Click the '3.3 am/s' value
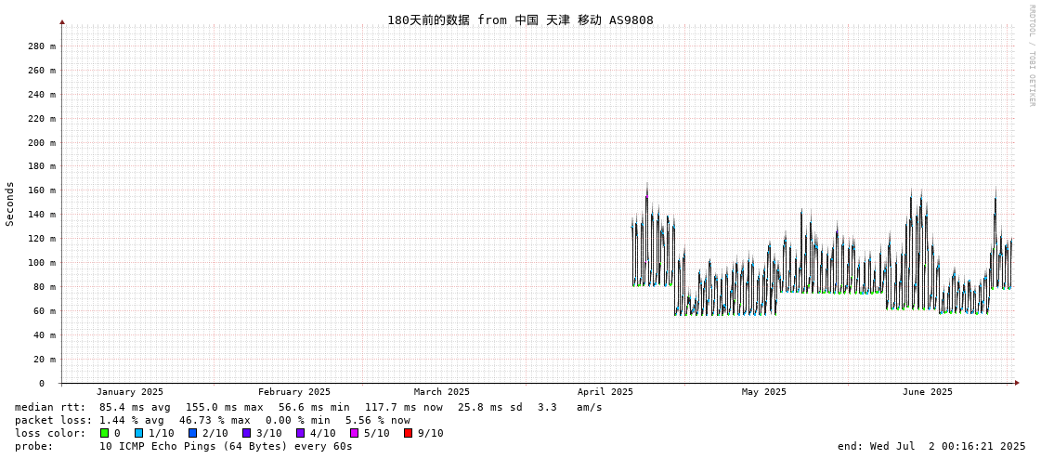 pyautogui.click(x=569, y=407)
